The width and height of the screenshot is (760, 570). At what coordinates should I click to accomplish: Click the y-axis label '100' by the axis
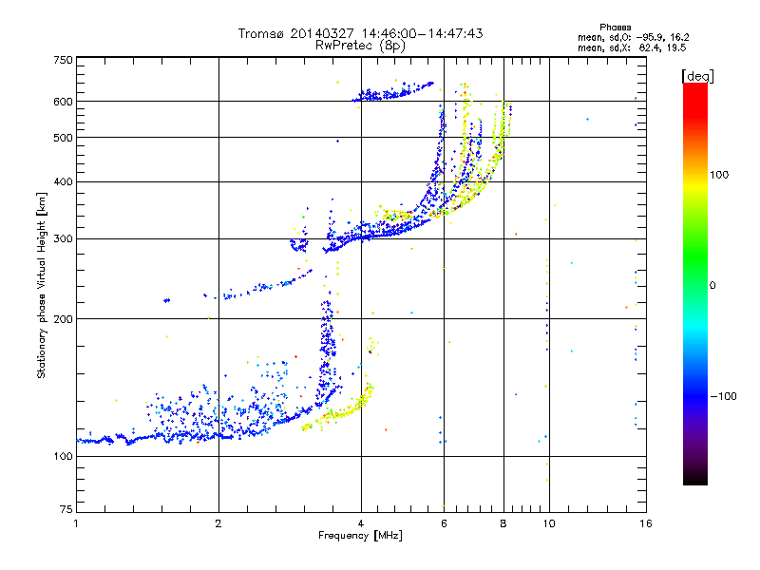click(x=63, y=456)
